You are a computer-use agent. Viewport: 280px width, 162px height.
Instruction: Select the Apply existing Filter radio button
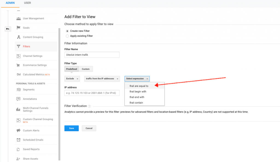[67, 36]
